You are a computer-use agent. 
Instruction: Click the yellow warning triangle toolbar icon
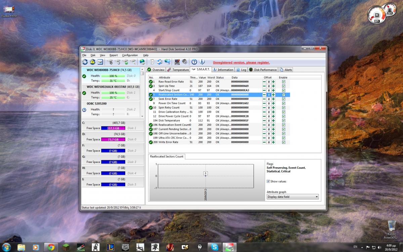pos(92,62)
